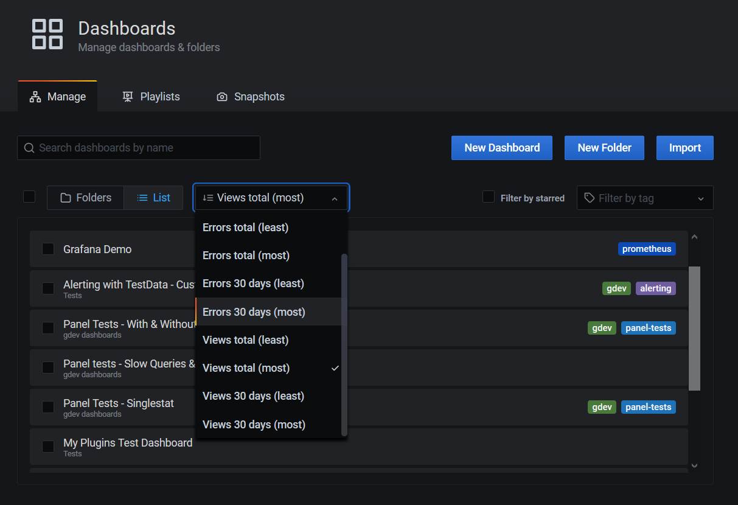
Task: Click the sort icon beside Views total
Action: tap(208, 198)
